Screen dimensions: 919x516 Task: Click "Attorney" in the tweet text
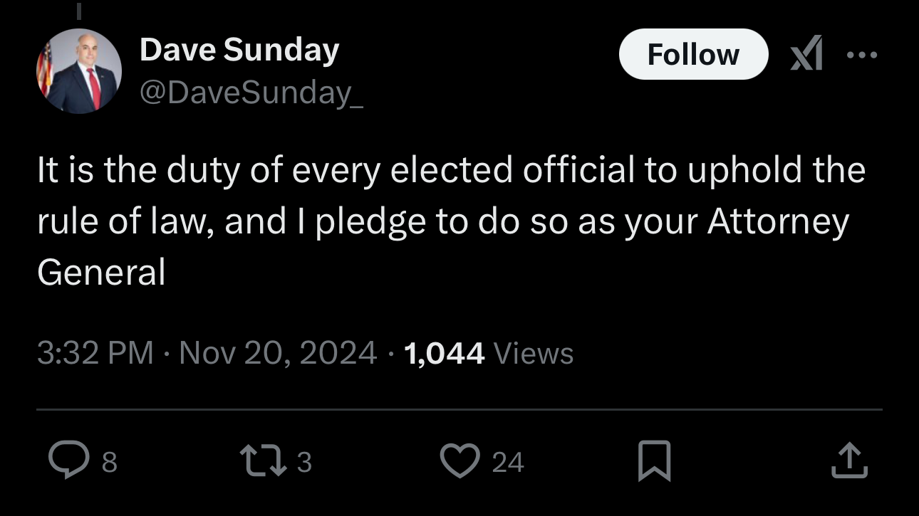[x=778, y=222]
